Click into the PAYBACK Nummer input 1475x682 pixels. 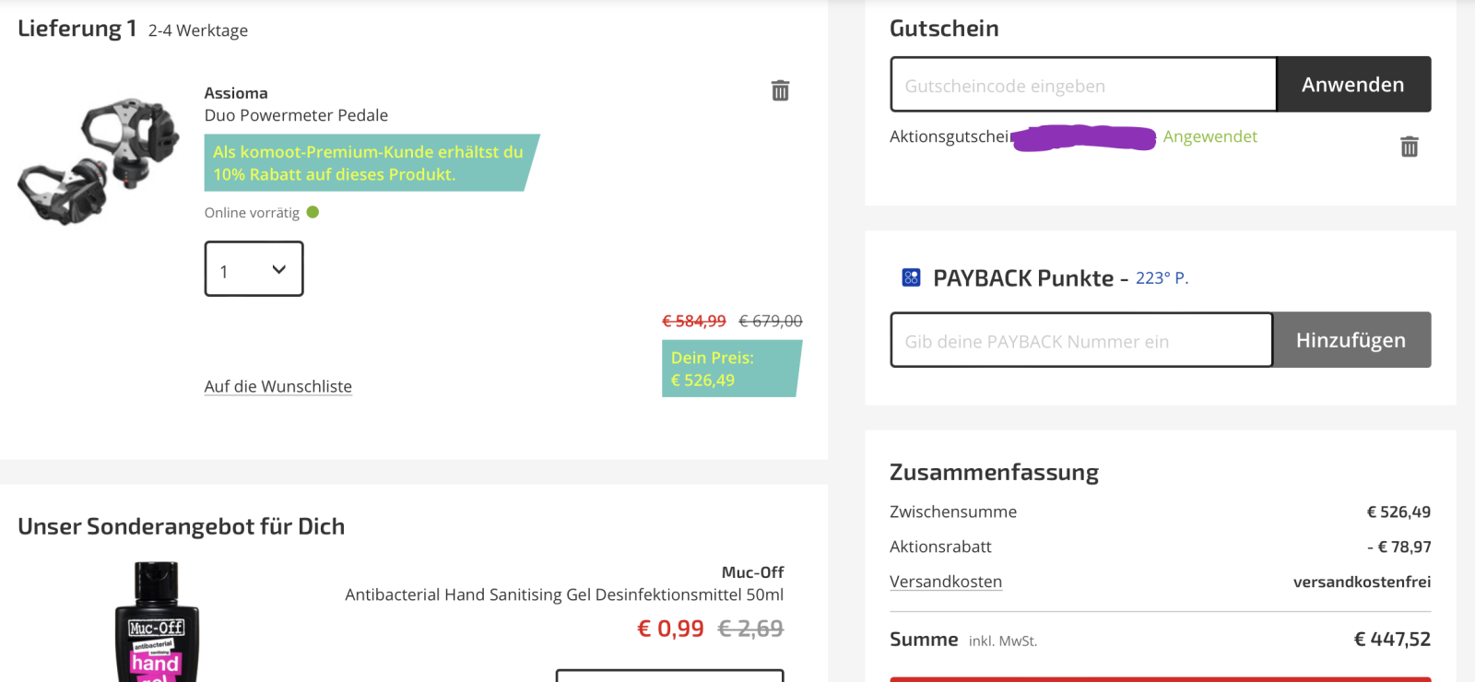pos(1081,340)
